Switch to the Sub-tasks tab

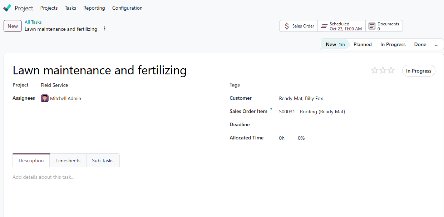click(x=103, y=161)
